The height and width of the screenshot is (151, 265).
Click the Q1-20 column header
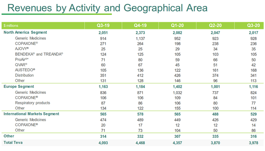(177, 26)
